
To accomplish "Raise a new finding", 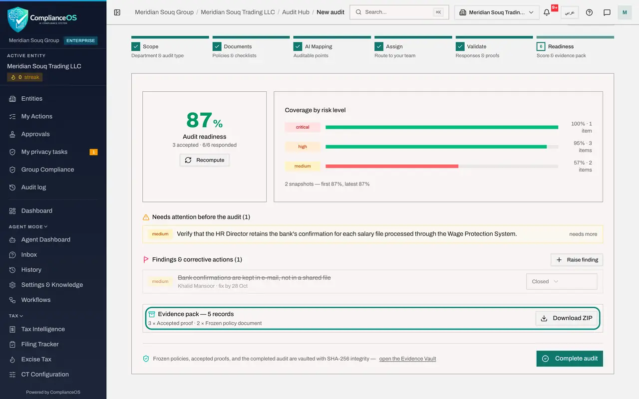I will (577, 260).
